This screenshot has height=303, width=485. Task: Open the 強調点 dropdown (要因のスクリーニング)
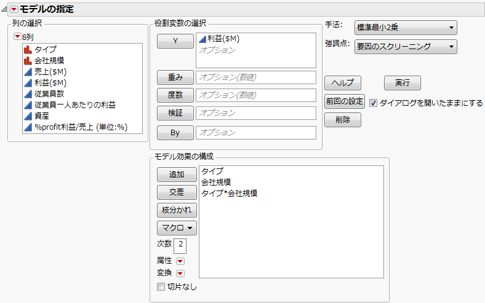point(406,46)
